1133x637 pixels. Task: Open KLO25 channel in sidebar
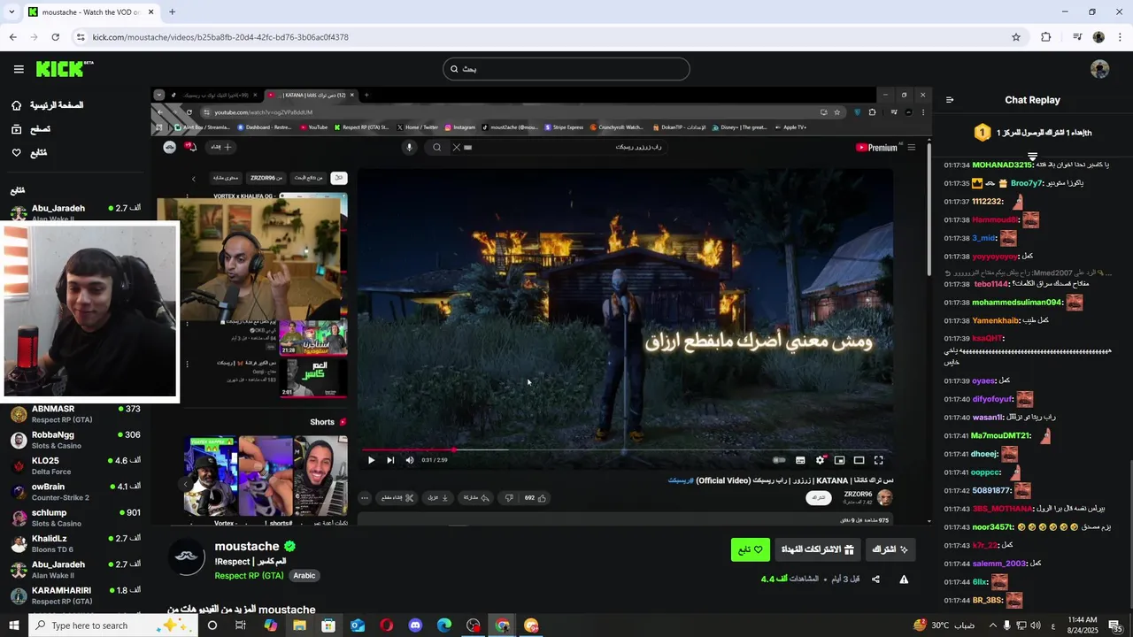[75, 465]
